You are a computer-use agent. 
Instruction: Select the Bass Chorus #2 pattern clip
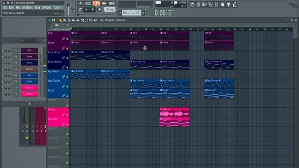coord(219,65)
